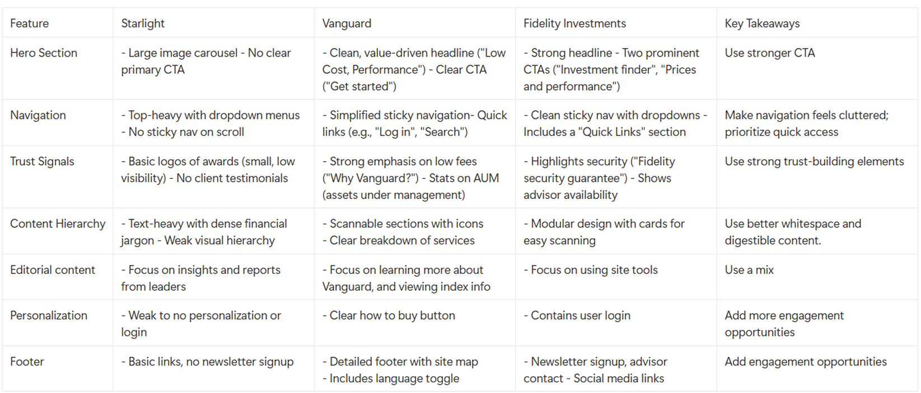Image resolution: width=921 pixels, height=393 pixels.
Task: Click the Navigation row label
Action: click(x=38, y=115)
